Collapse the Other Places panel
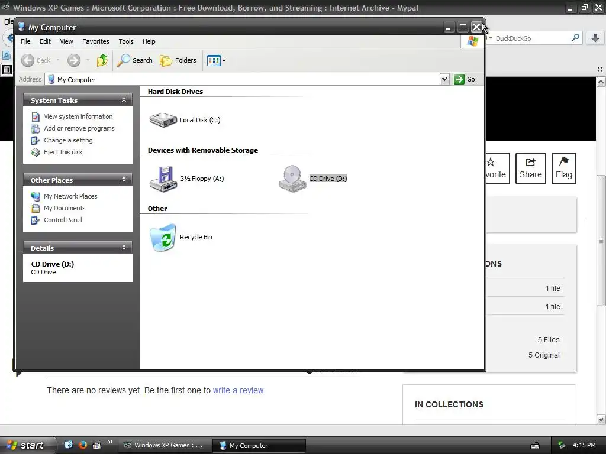Screen dimensions: 606x454 click(124, 180)
